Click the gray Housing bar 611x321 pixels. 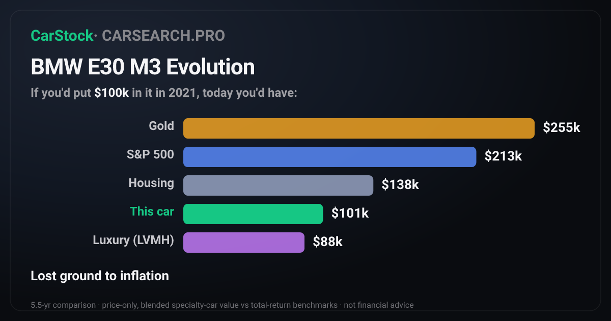point(278,185)
